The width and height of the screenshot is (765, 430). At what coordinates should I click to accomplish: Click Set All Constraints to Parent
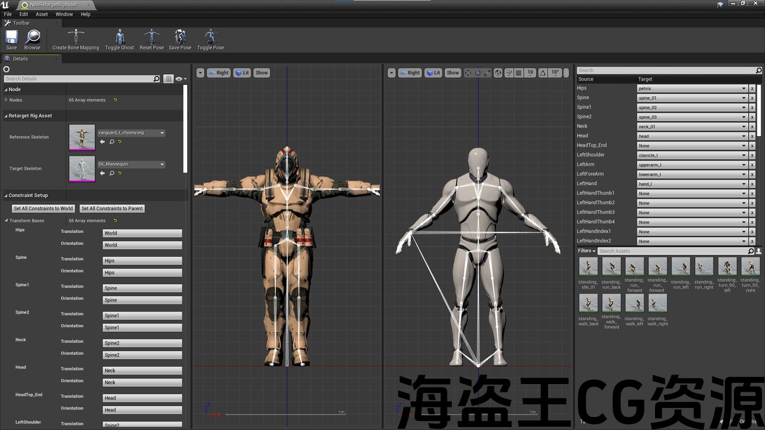[112, 208]
